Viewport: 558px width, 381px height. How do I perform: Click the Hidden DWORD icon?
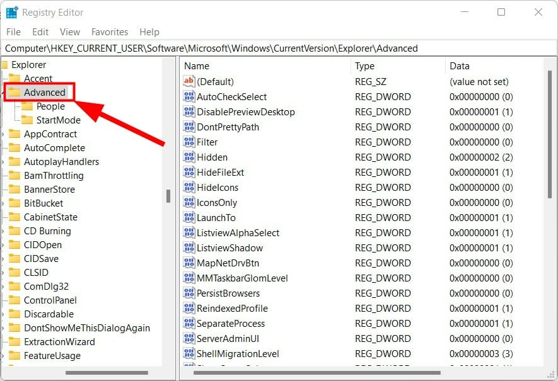click(189, 157)
